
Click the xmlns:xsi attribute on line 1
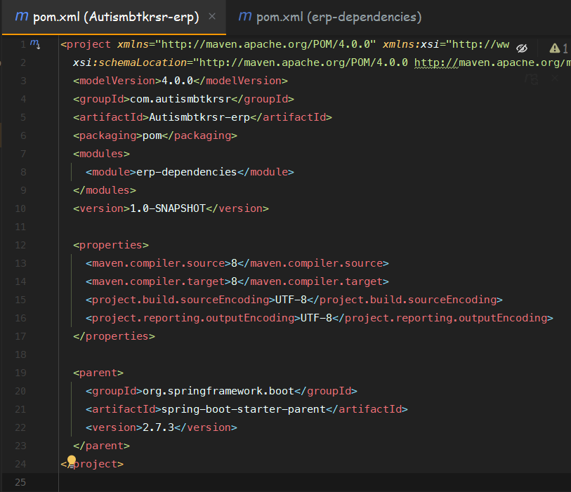(411, 44)
